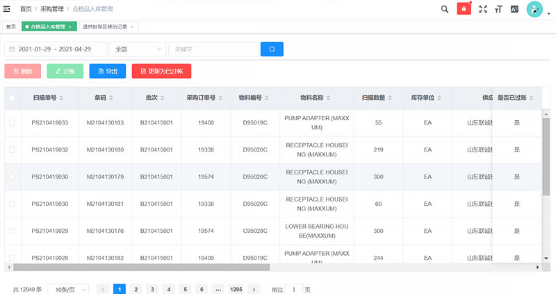Expand the 10条/页 page size dropdown
The height and width of the screenshot is (294, 556).
pyautogui.click(x=68, y=289)
